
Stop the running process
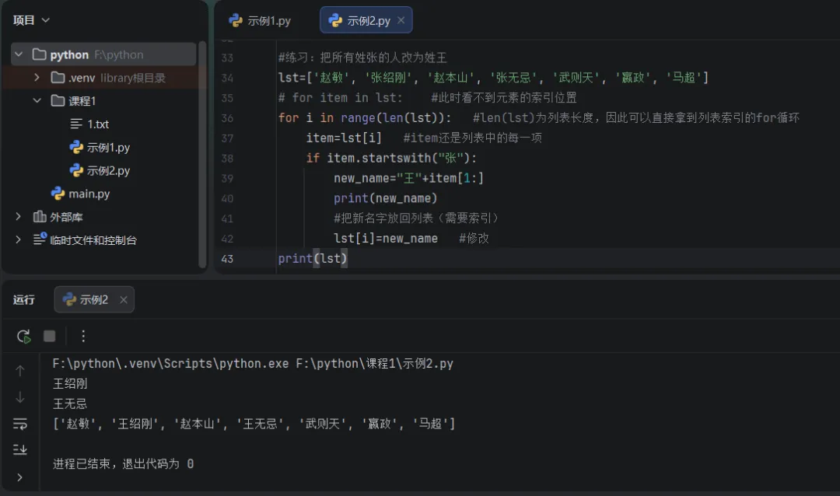(49, 336)
